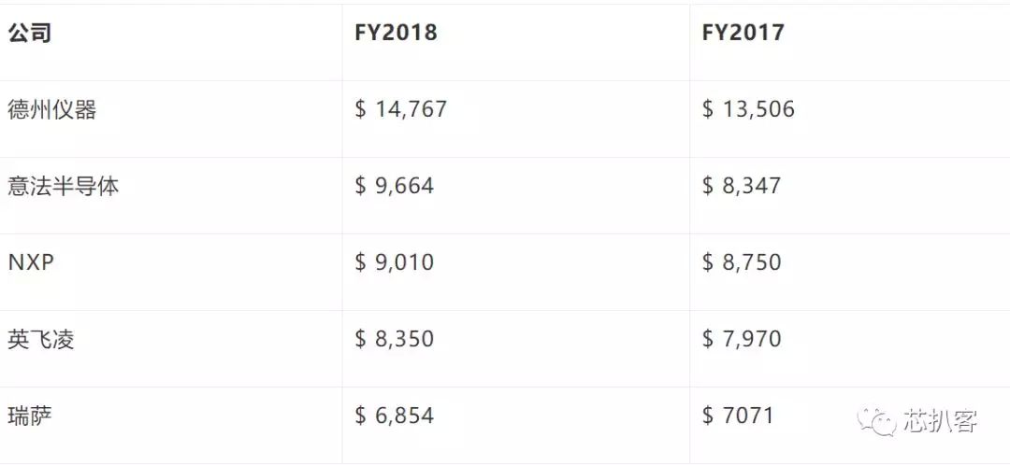Select the FY2017 column header
This screenshot has width=1010, height=465.
(x=743, y=32)
